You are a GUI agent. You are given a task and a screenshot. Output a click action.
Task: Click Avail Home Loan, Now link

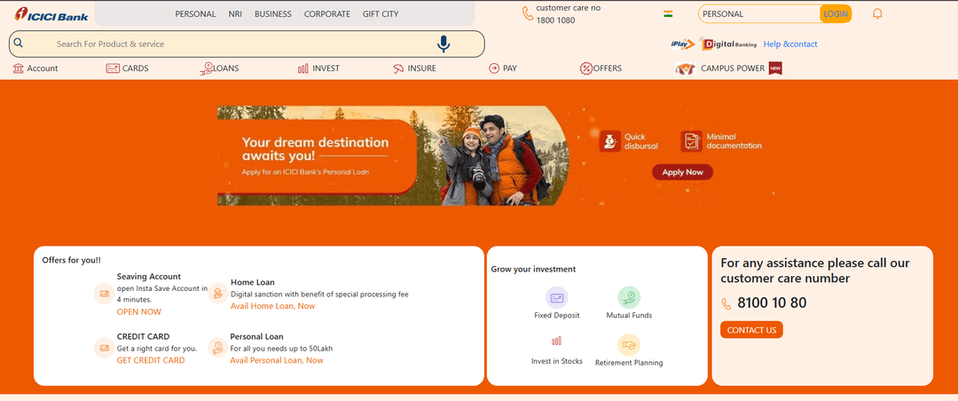(272, 306)
